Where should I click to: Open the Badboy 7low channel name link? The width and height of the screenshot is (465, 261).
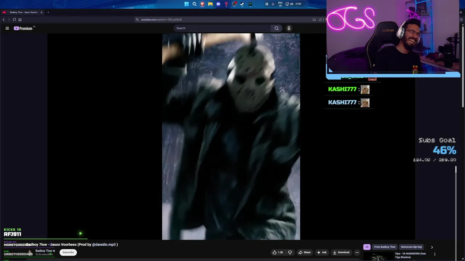tap(44, 251)
